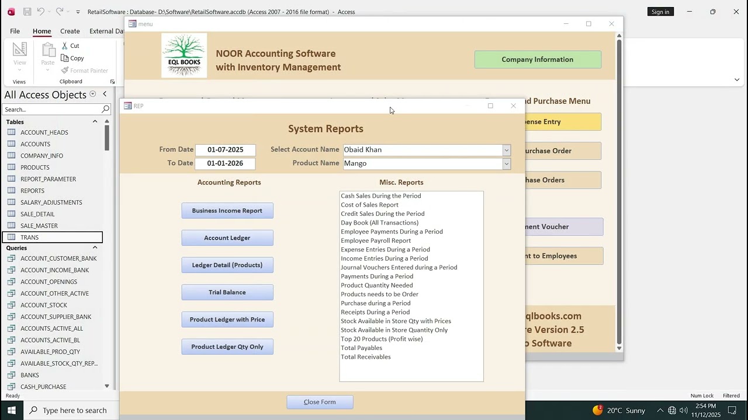Click the To Date field
The image size is (748, 420).
point(226,163)
